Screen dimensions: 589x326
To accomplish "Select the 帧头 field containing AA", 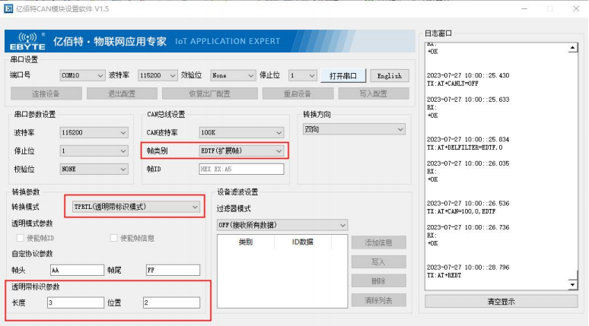I will click(x=77, y=270).
